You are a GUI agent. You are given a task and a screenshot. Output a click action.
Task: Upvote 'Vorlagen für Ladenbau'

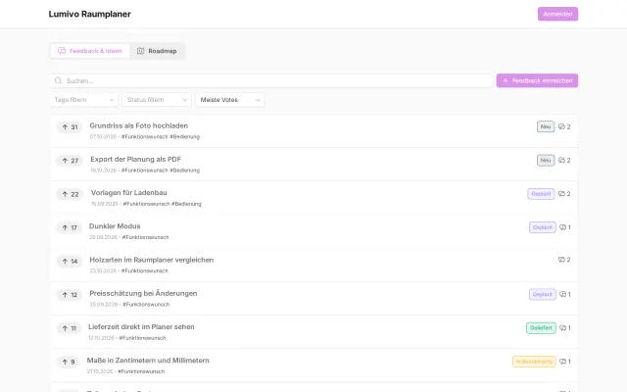(70, 194)
